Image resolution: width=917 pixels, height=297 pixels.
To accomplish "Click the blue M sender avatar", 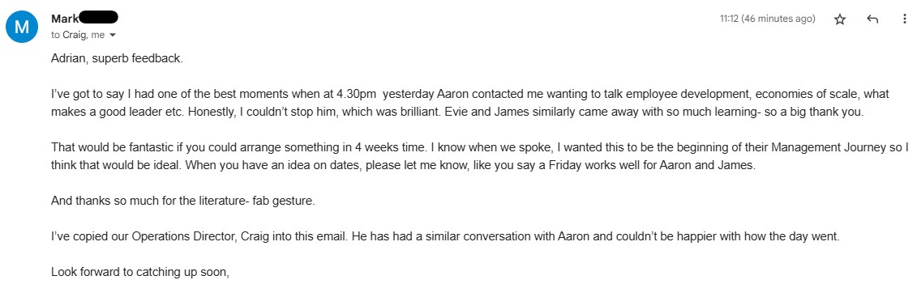I will pos(22,27).
